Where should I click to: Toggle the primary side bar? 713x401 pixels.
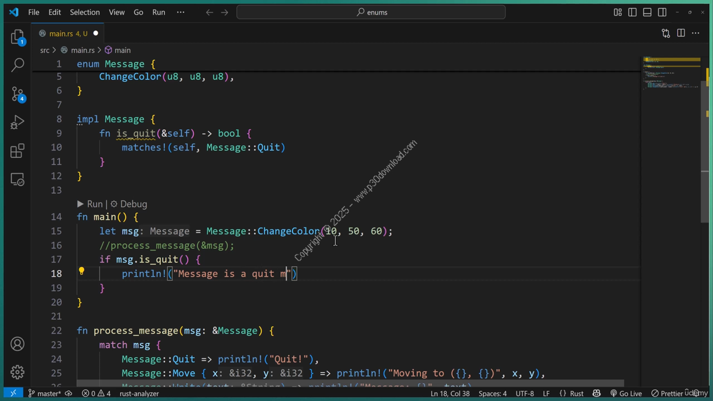click(x=632, y=12)
